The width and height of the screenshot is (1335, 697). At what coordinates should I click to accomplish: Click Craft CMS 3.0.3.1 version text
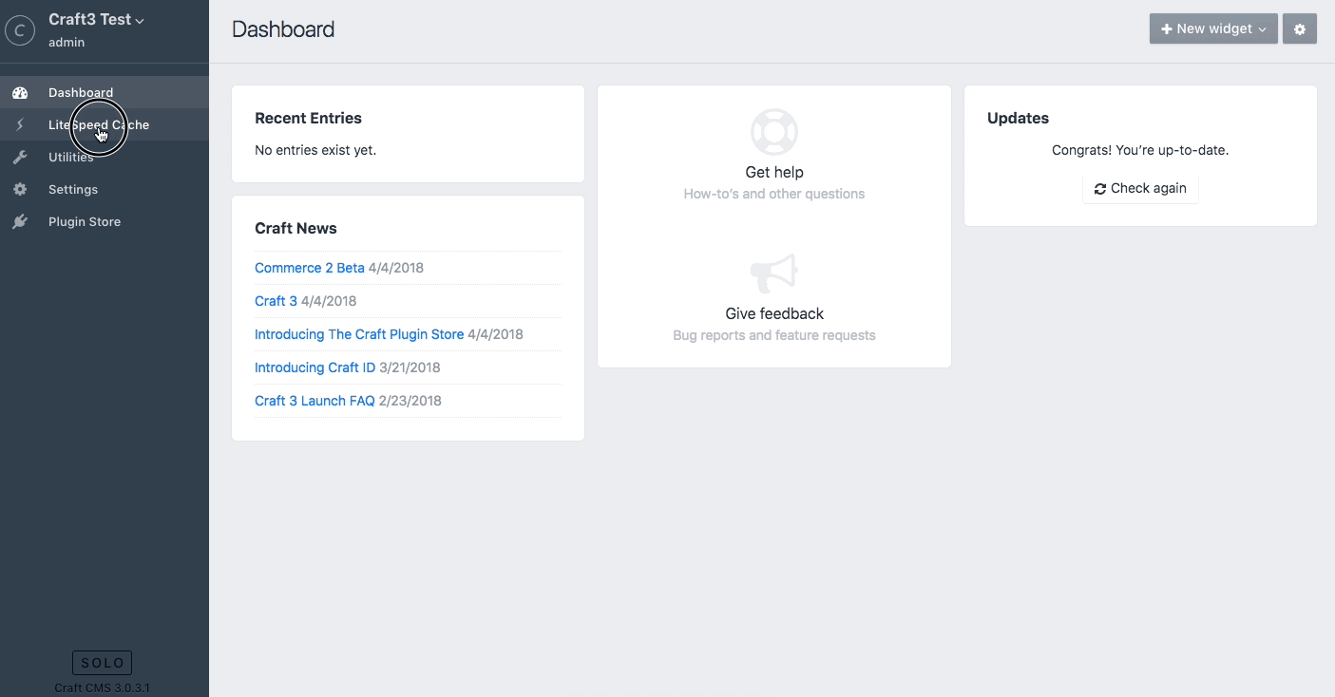pyautogui.click(x=102, y=688)
